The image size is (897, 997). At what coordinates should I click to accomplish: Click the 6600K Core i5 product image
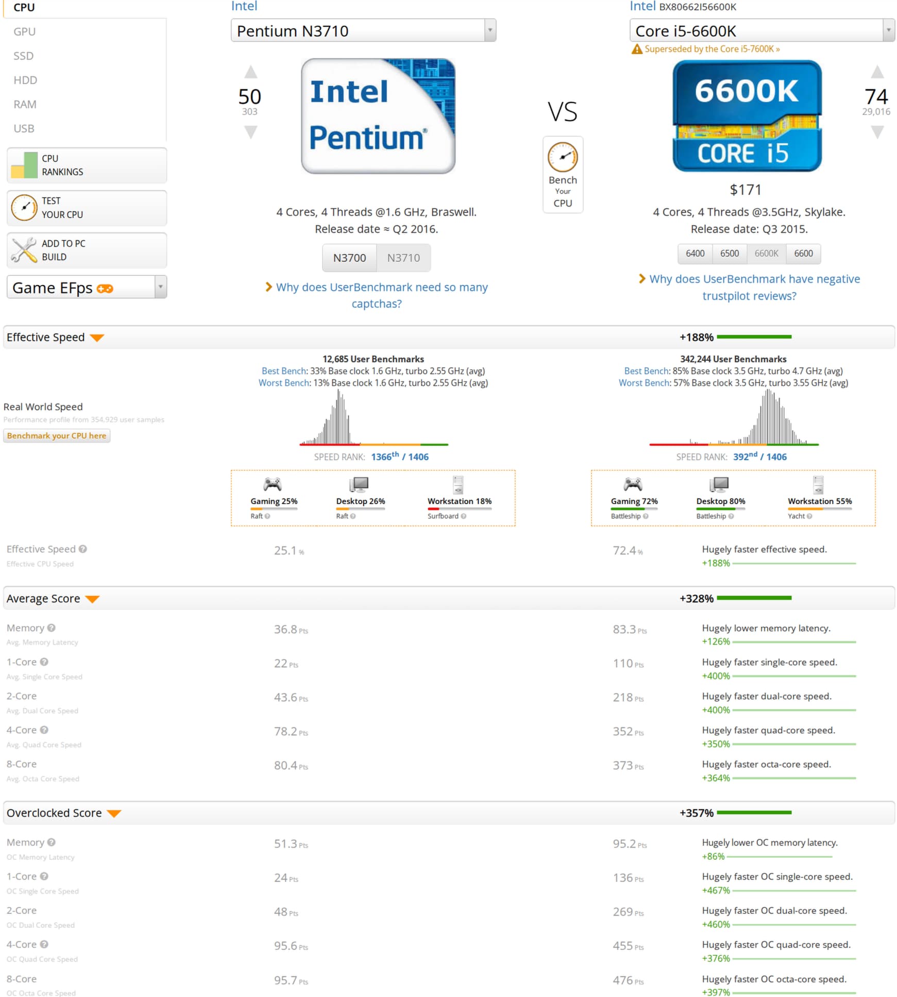click(x=747, y=116)
